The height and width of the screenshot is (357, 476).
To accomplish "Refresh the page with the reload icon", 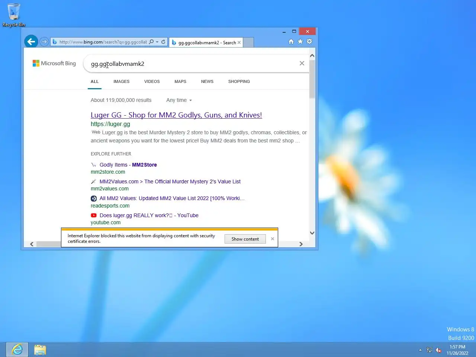I will point(163,42).
